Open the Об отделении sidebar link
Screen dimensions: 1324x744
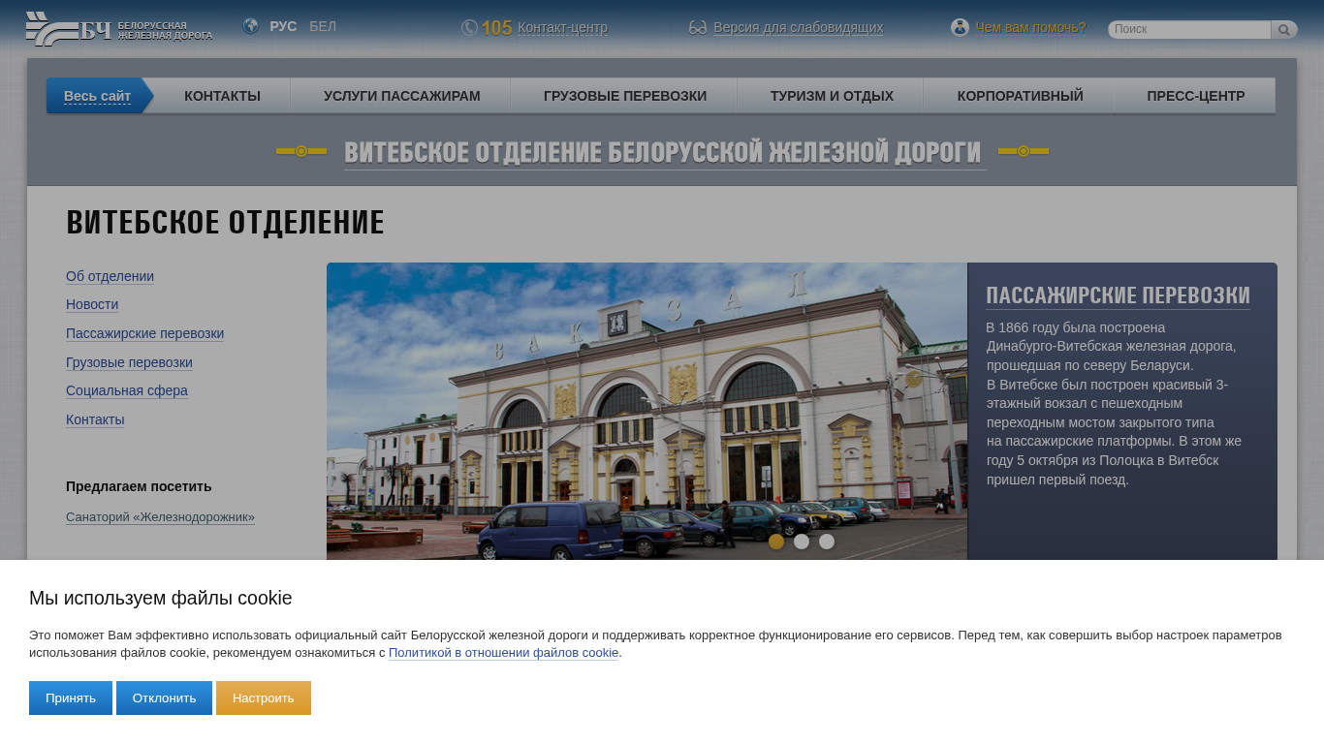[110, 276]
